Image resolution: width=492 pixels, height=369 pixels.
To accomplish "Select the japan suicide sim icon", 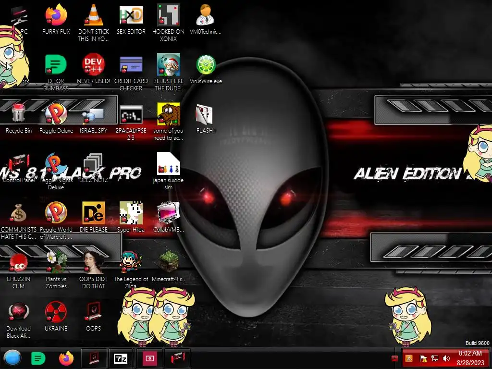I will tap(168, 164).
